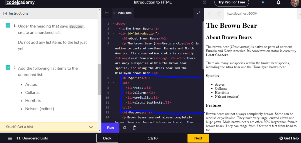Open the hamburger lesson menu

[10, 138]
